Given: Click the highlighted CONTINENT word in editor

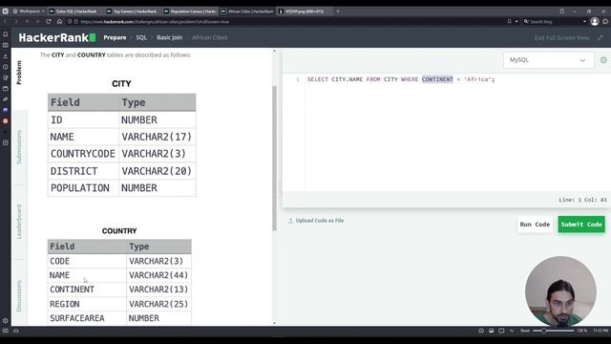Looking at the screenshot, I should point(437,79).
